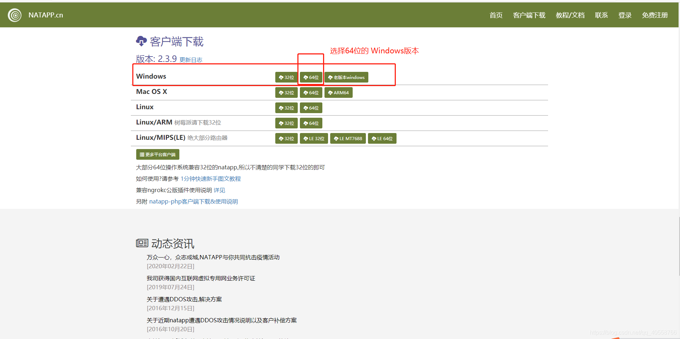This screenshot has width=680, height=339.
Task: Open the natapp-php客户端下载&使用说明 link
Action: point(194,201)
